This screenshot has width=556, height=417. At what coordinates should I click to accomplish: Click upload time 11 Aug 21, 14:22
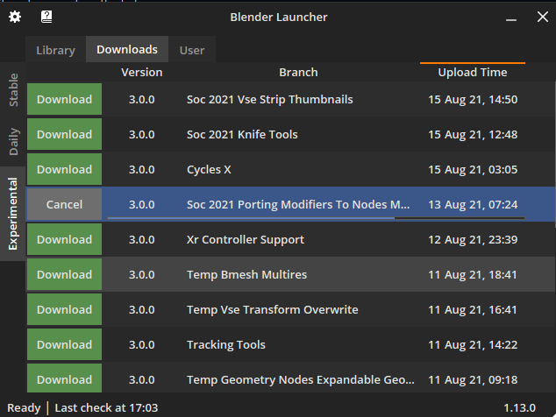[x=473, y=345]
